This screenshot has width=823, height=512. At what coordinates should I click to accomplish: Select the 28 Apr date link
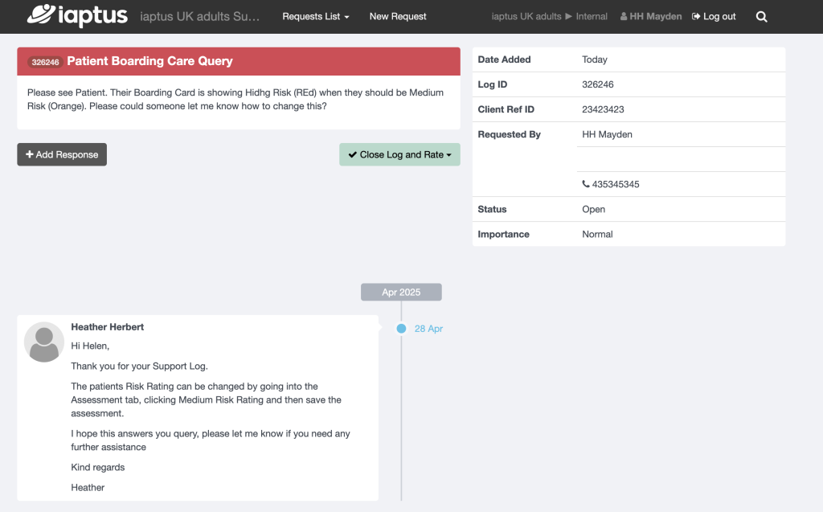pos(428,329)
